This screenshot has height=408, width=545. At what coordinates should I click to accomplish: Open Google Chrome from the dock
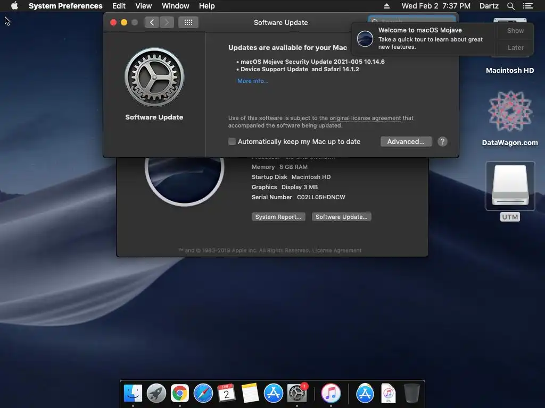tap(179, 394)
